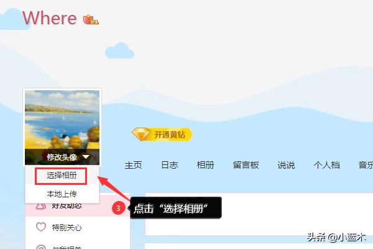Click the heart icon beside 特别关心
Screen dimensions: 373x249
(x=41, y=227)
